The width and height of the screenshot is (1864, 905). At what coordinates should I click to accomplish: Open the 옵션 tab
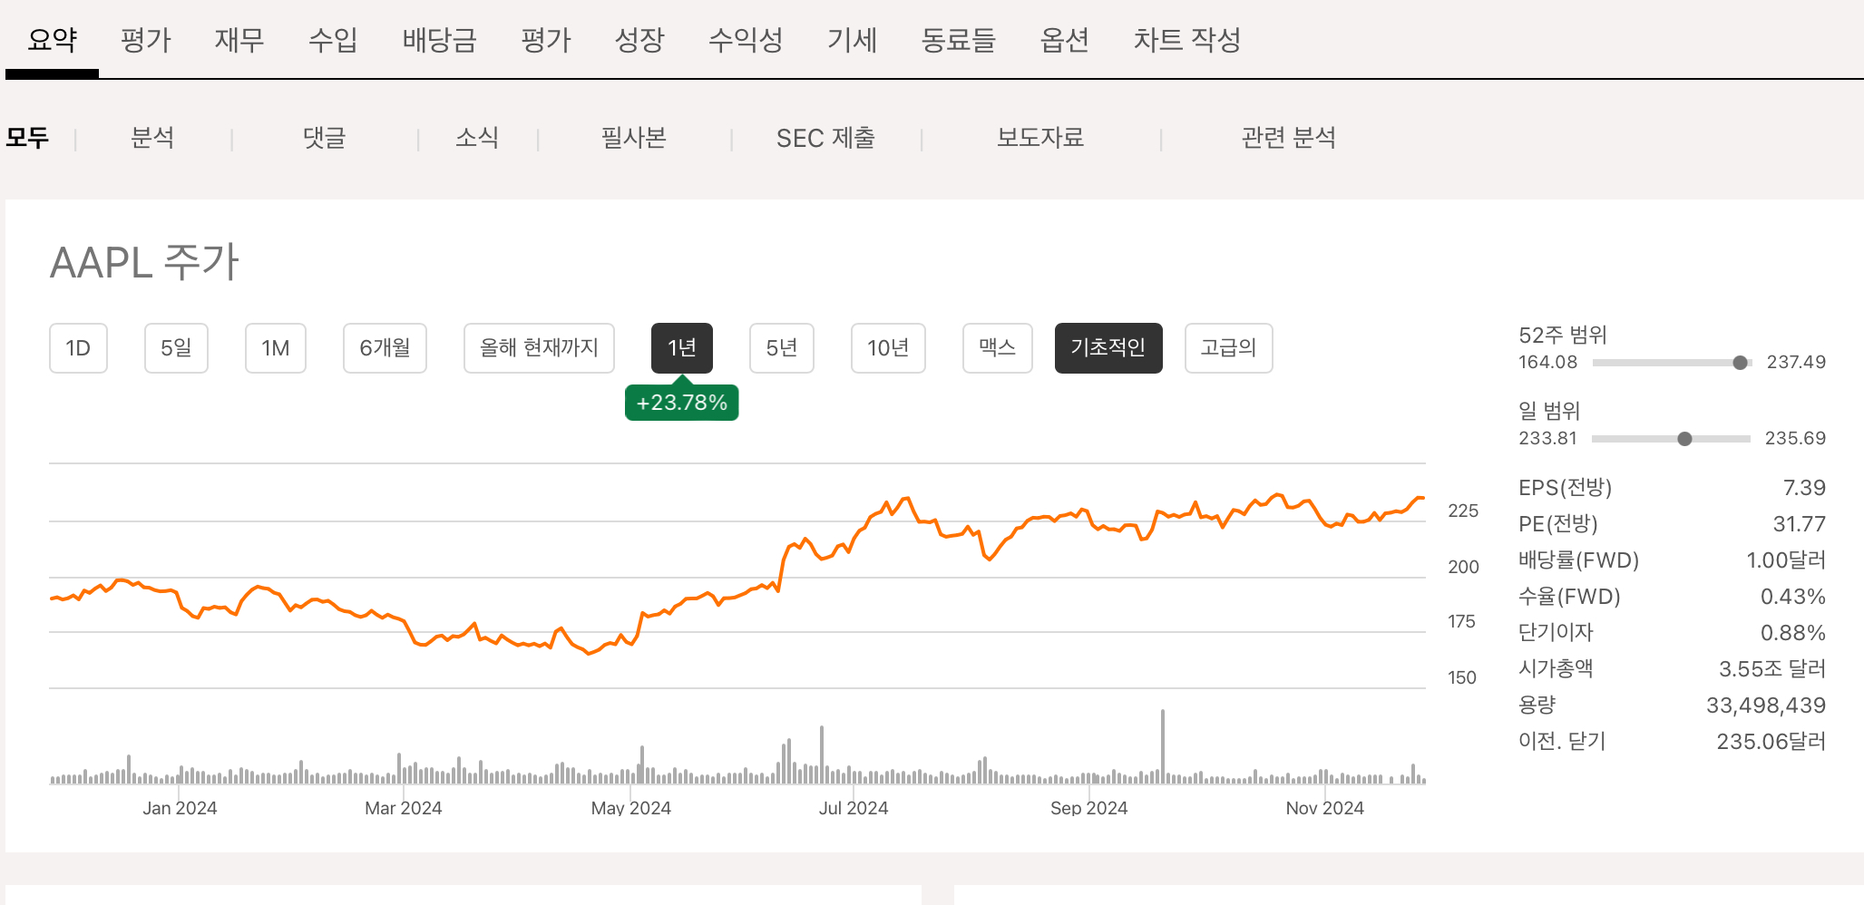pyautogui.click(x=1064, y=40)
